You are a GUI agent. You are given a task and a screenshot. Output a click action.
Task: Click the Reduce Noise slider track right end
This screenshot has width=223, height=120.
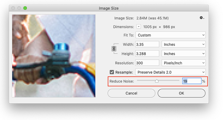[x=178, y=80]
